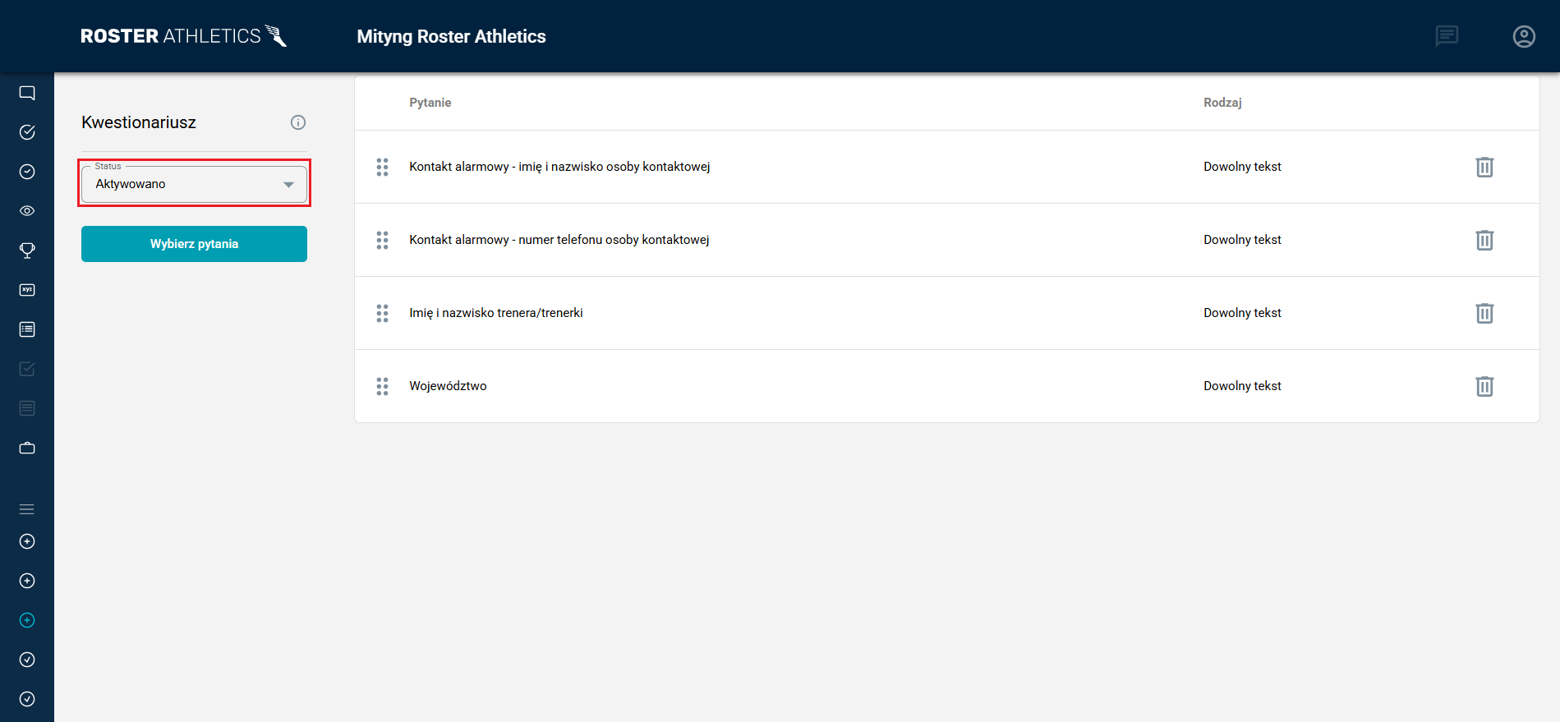Image resolution: width=1560 pixels, height=722 pixels.
Task: Open the eye icon in the sidebar
Action: [27, 211]
